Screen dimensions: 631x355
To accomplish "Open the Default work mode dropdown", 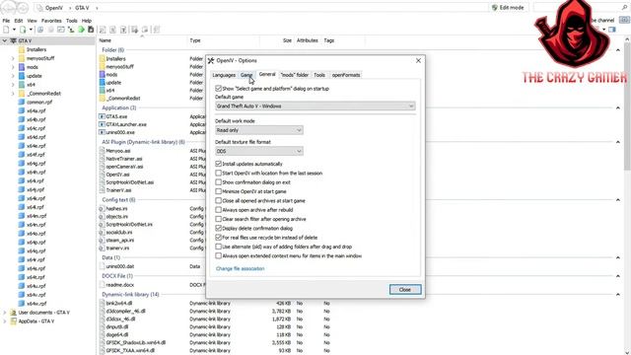I will (259, 130).
